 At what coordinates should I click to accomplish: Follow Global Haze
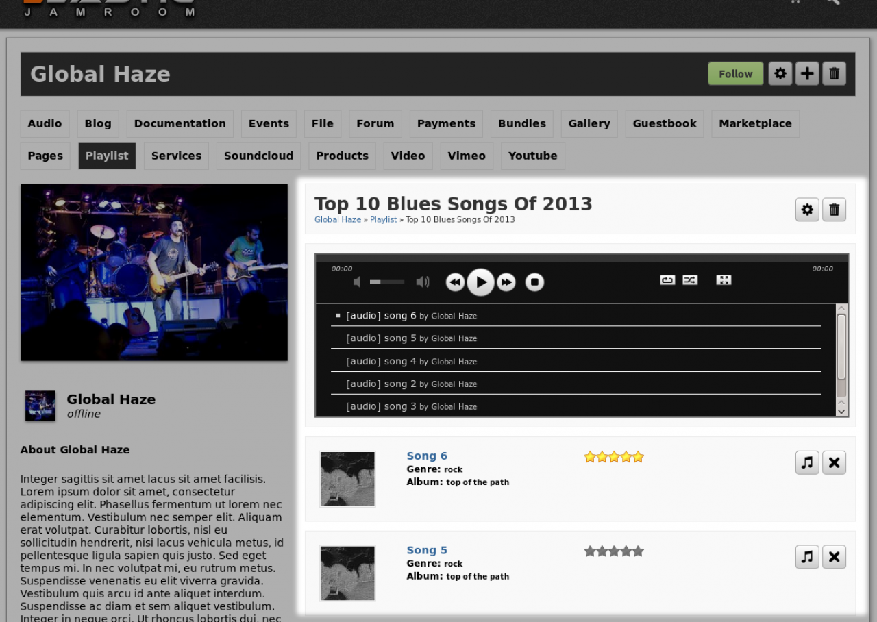(x=736, y=73)
